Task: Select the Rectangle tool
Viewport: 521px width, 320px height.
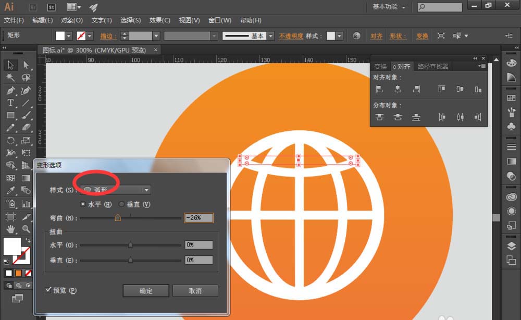Action: (10, 115)
